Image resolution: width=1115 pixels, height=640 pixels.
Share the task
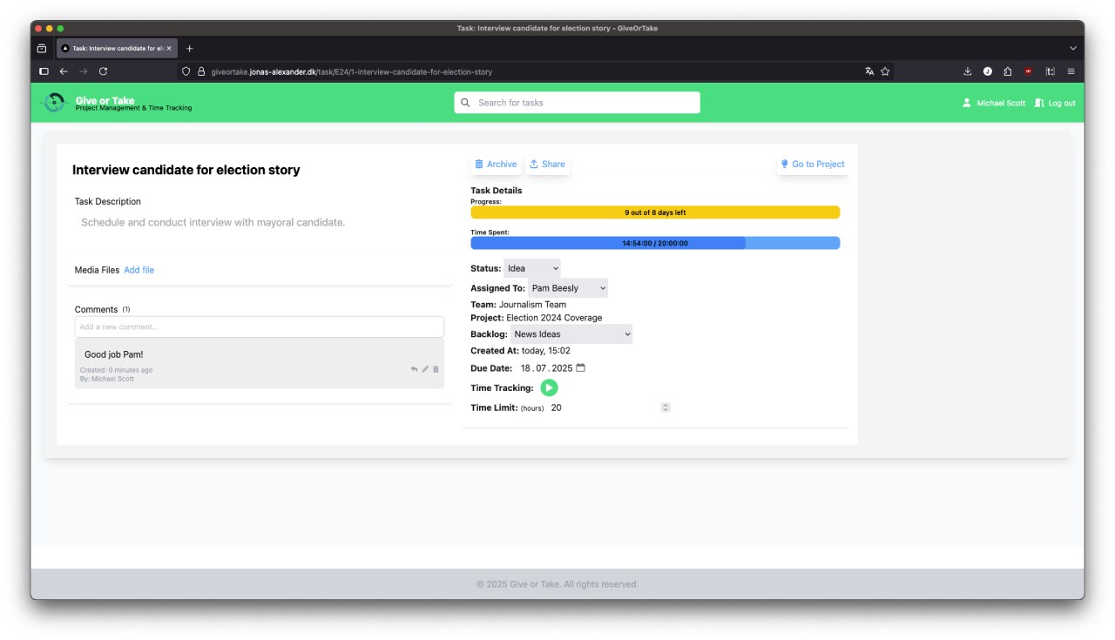tap(547, 165)
